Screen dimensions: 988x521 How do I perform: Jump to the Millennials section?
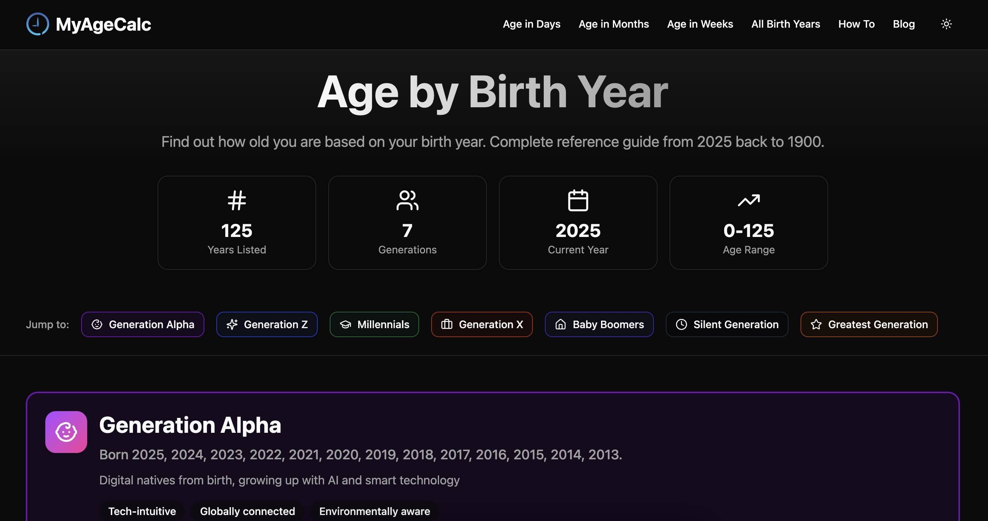coord(383,324)
